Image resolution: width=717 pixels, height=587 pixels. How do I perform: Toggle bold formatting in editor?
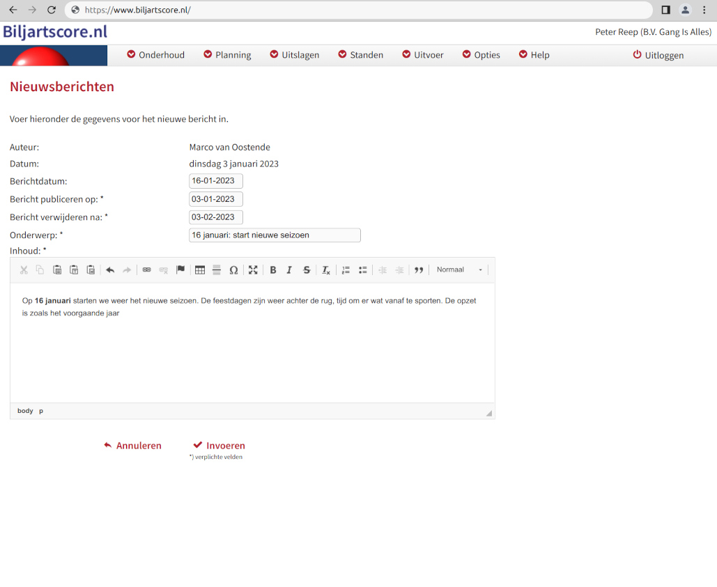pyautogui.click(x=273, y=270)
